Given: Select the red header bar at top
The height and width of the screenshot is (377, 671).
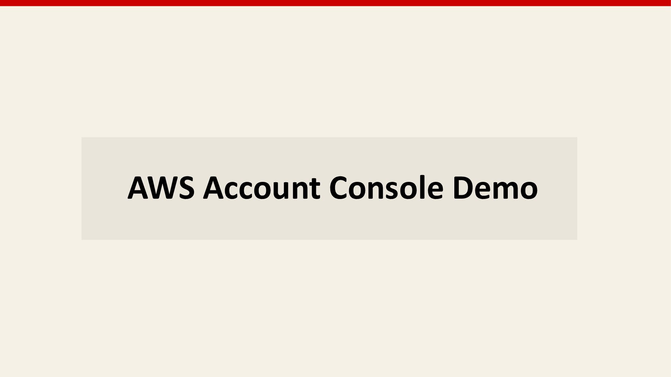Looking at the screenshot, I should pos(335,3).
